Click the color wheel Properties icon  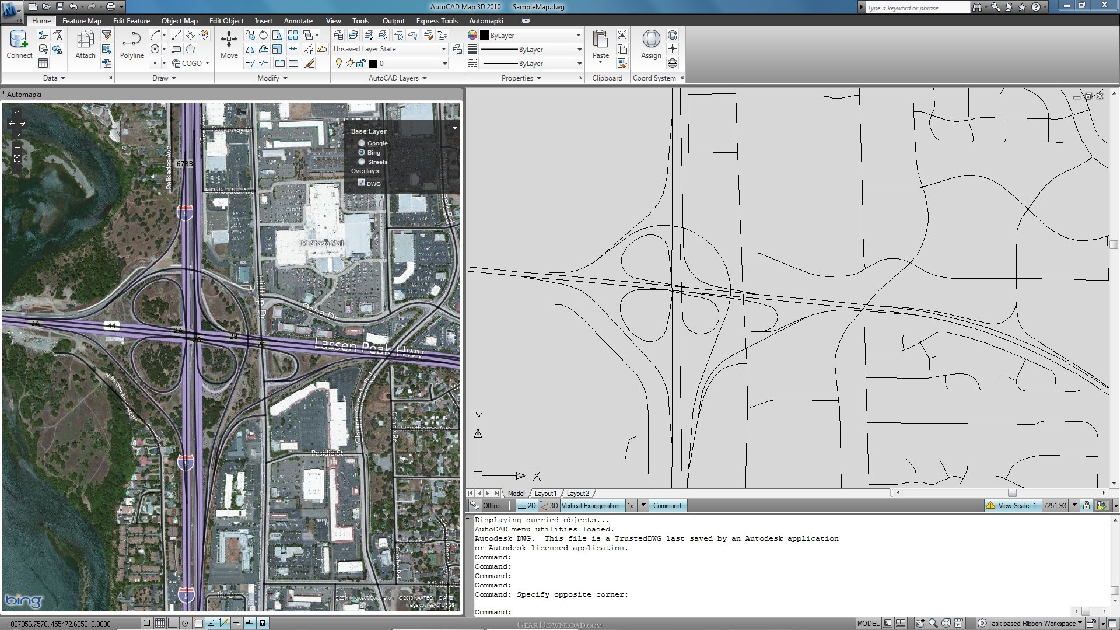pyautogui.click(x=473, y=35)
